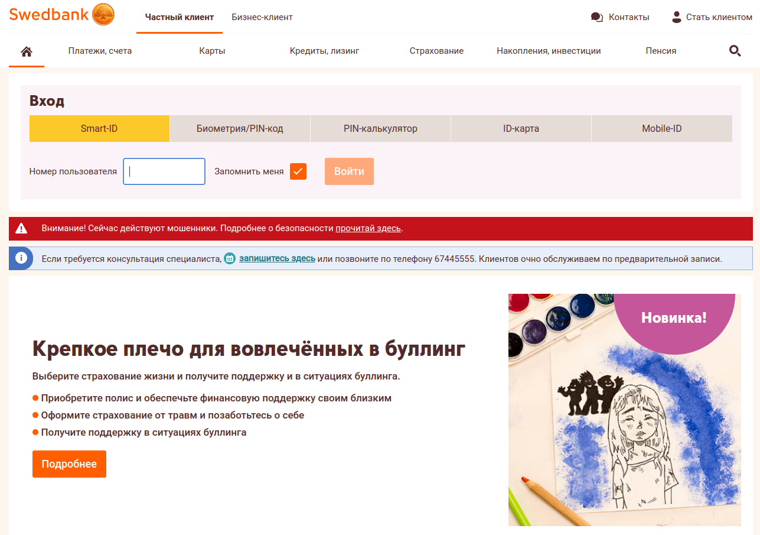Click the Крепкое плечо для вовлечённых в буллинг headline
The width and height of the screenshot is (760, 535).
[249, 349]
